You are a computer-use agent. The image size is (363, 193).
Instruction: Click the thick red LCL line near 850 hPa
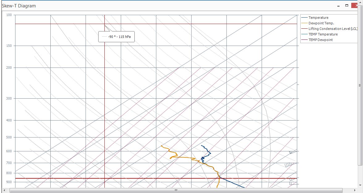(156, 178)
